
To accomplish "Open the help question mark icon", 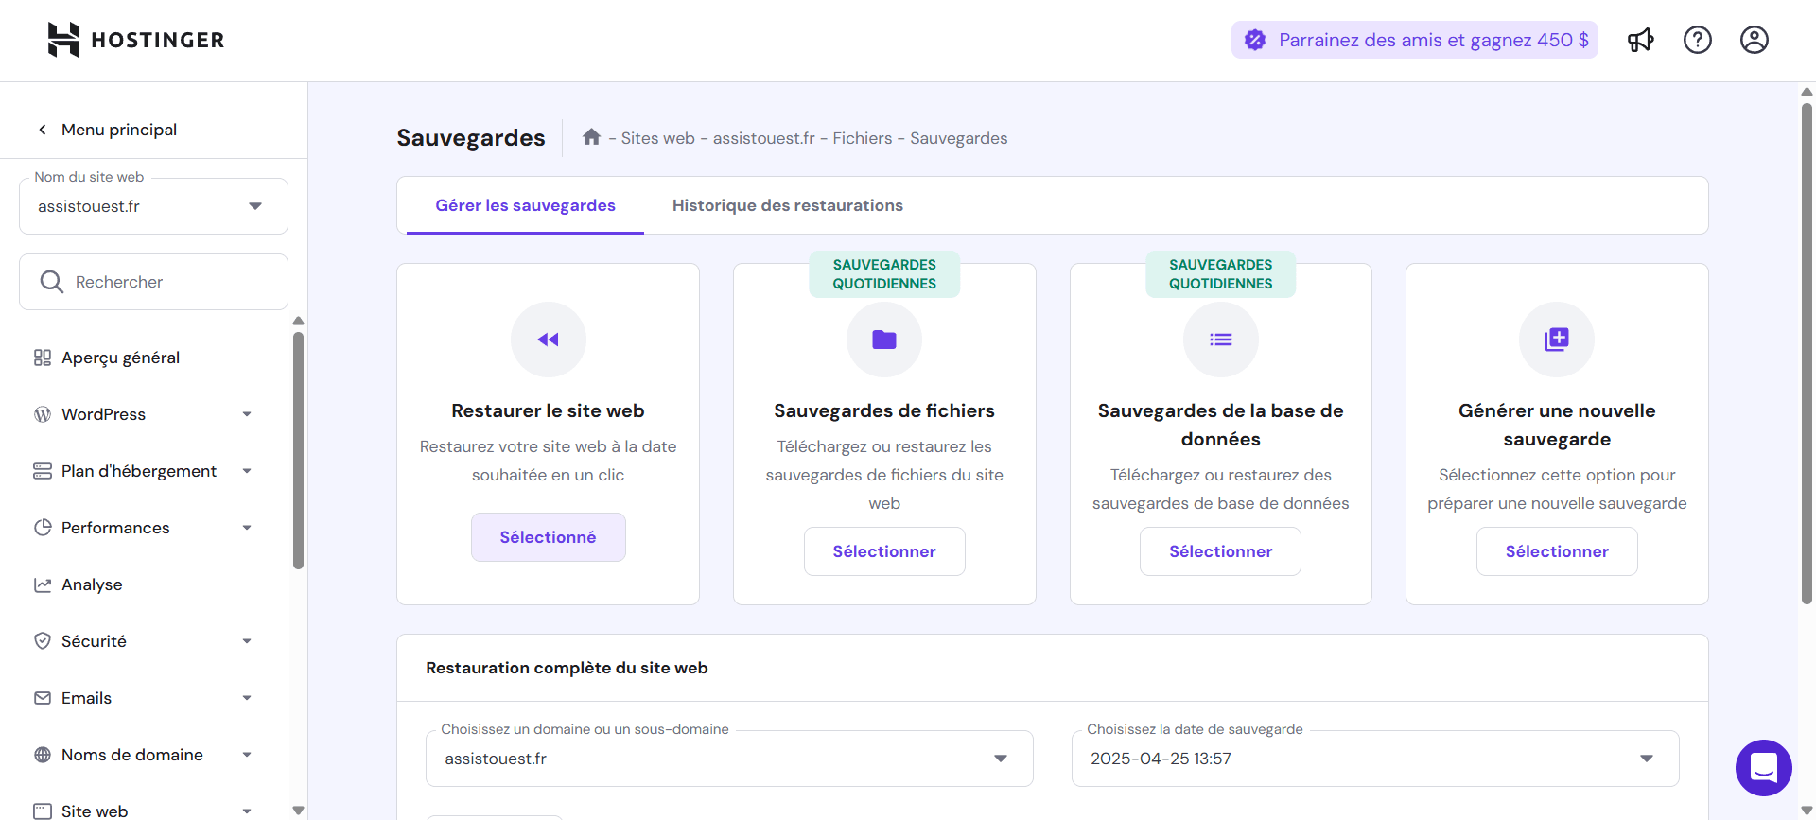I will [x=1697, y=40].
